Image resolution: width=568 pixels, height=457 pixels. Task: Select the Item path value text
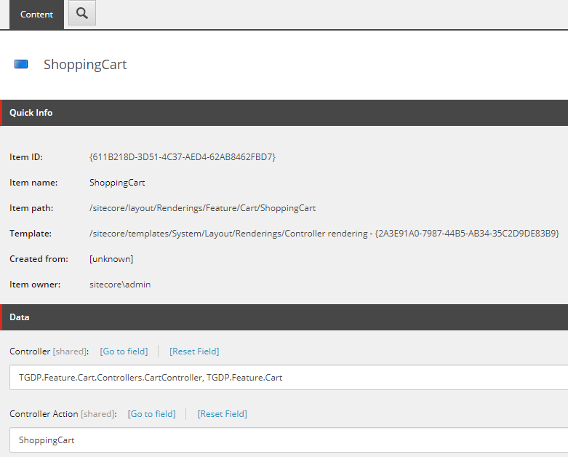coord(202,208)
